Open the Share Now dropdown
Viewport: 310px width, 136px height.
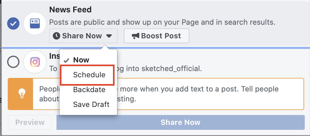click(x=83, y=36)
